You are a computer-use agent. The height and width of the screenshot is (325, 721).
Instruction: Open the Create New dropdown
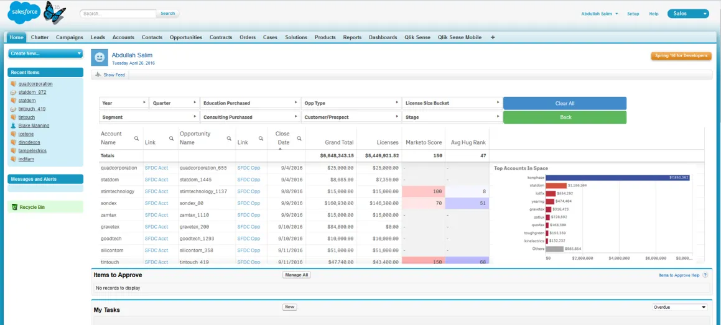45,53
